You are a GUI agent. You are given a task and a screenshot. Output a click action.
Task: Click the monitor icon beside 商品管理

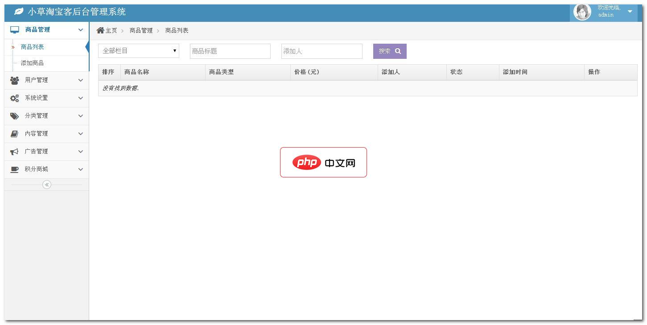pyautogui.click(x=15, y=30)
